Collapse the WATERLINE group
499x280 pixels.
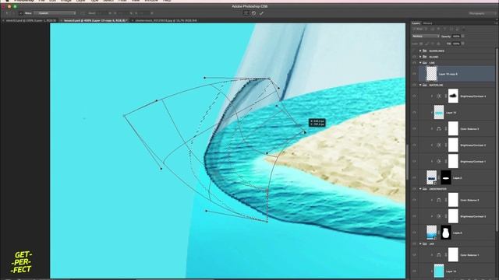[x=420, y=85]
